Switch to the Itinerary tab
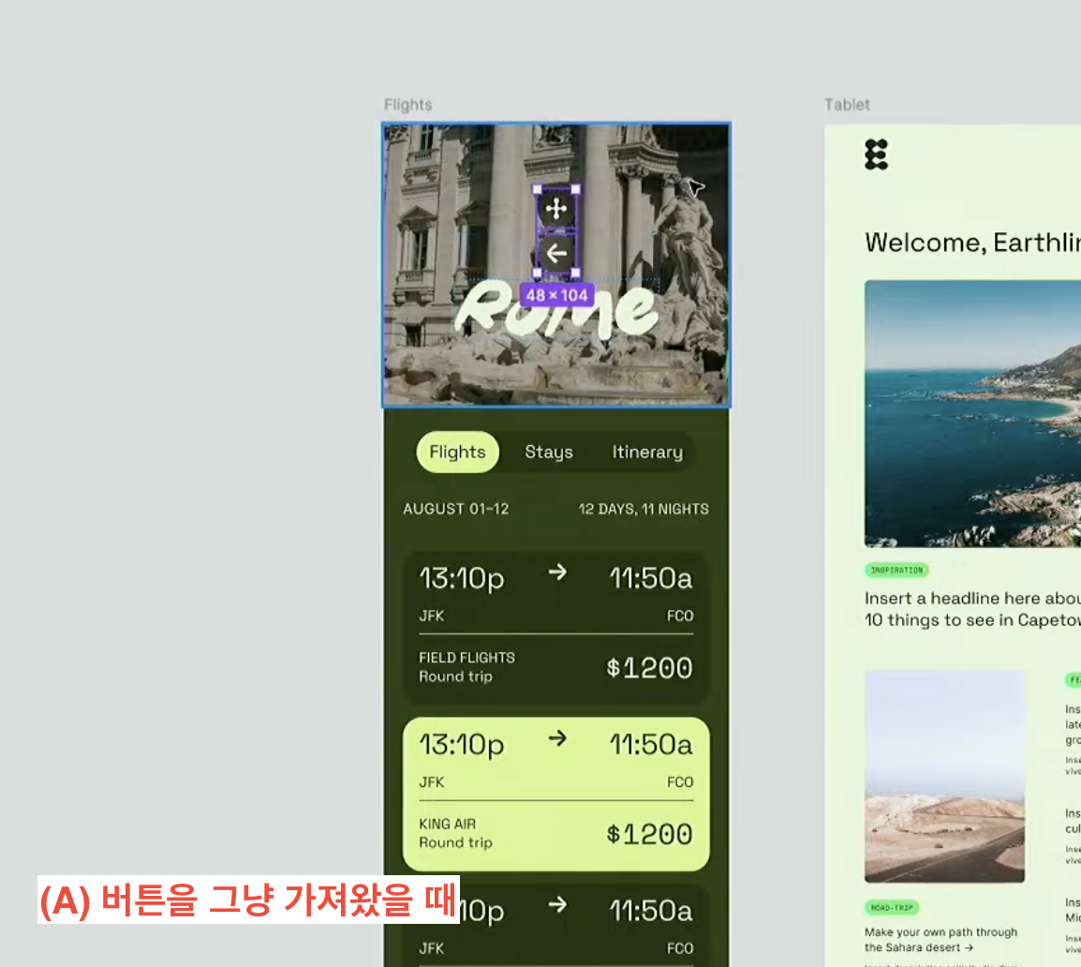Image resolution: width=1081 pixels, height=967 pixels. (x=647, y=452)
